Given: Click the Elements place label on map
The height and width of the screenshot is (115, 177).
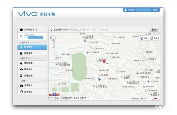Looking at the screenshot, I should point(94,42).
